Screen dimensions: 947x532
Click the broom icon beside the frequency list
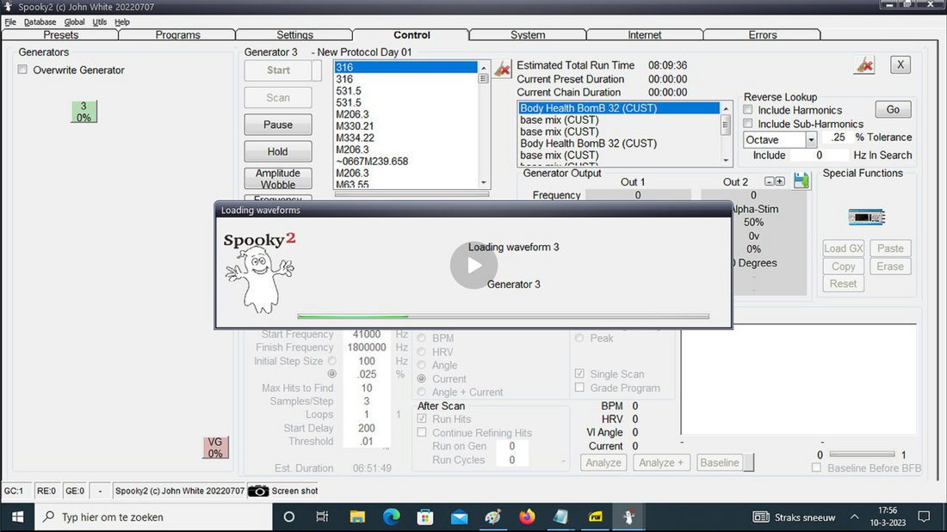(503, 68)
